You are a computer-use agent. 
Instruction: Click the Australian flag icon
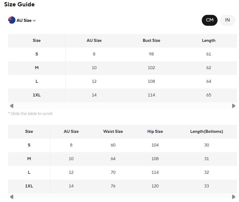pos(12,20)
